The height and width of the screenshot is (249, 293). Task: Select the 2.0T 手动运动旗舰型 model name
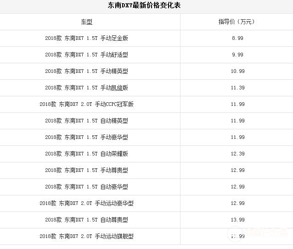click(x=86, y=236)
